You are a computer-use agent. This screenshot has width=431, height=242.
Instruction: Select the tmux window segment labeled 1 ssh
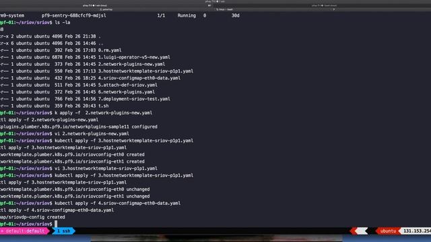click(x=63, y=231)
